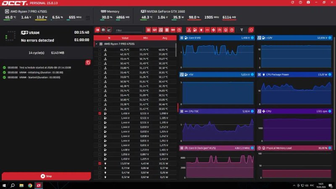This screenshot has width=336, height=189.
Task: Switch to the table-only view
Action: click(x=103, y=30)
